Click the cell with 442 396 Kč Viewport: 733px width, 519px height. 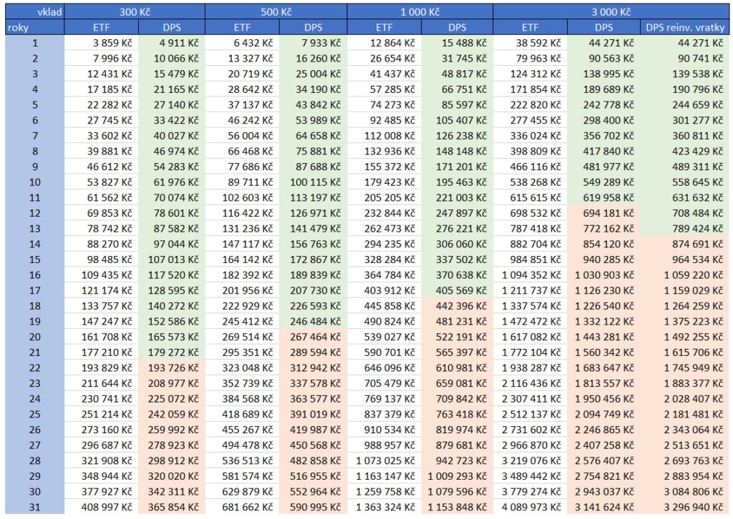(x=457, y=306)
